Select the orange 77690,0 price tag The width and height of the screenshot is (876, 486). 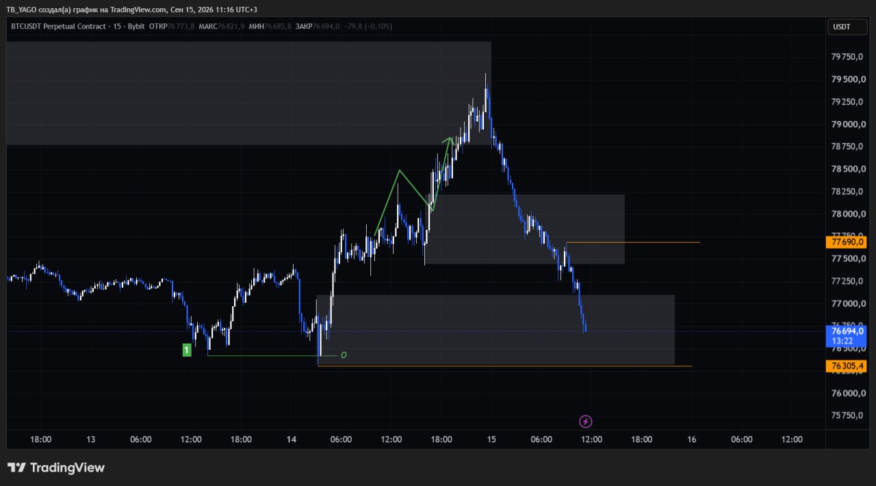point(847,242)
